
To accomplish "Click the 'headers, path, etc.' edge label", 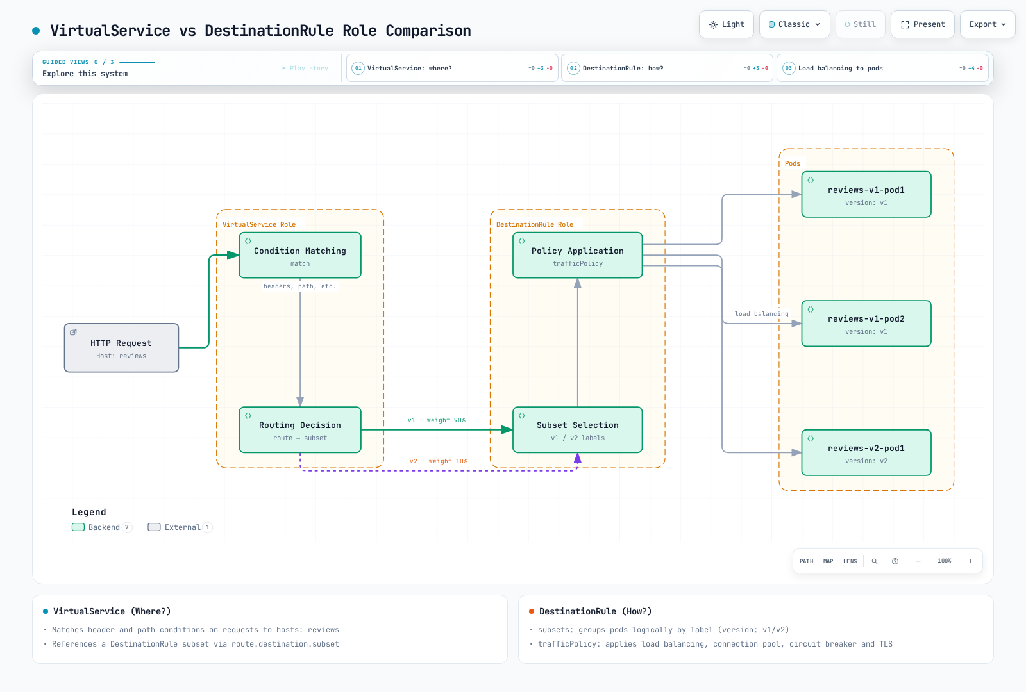I will pyautogui.click(x=299, y=286).
